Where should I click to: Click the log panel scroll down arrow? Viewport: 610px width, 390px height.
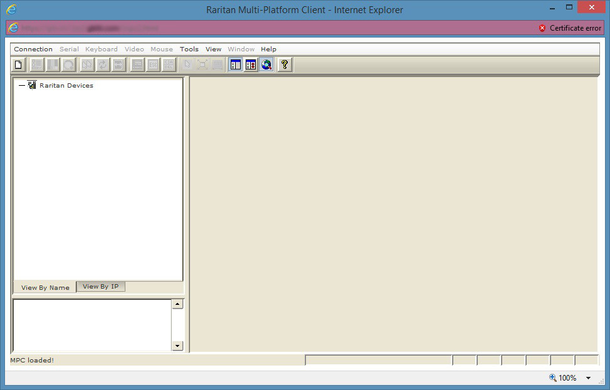click(177, 346)
